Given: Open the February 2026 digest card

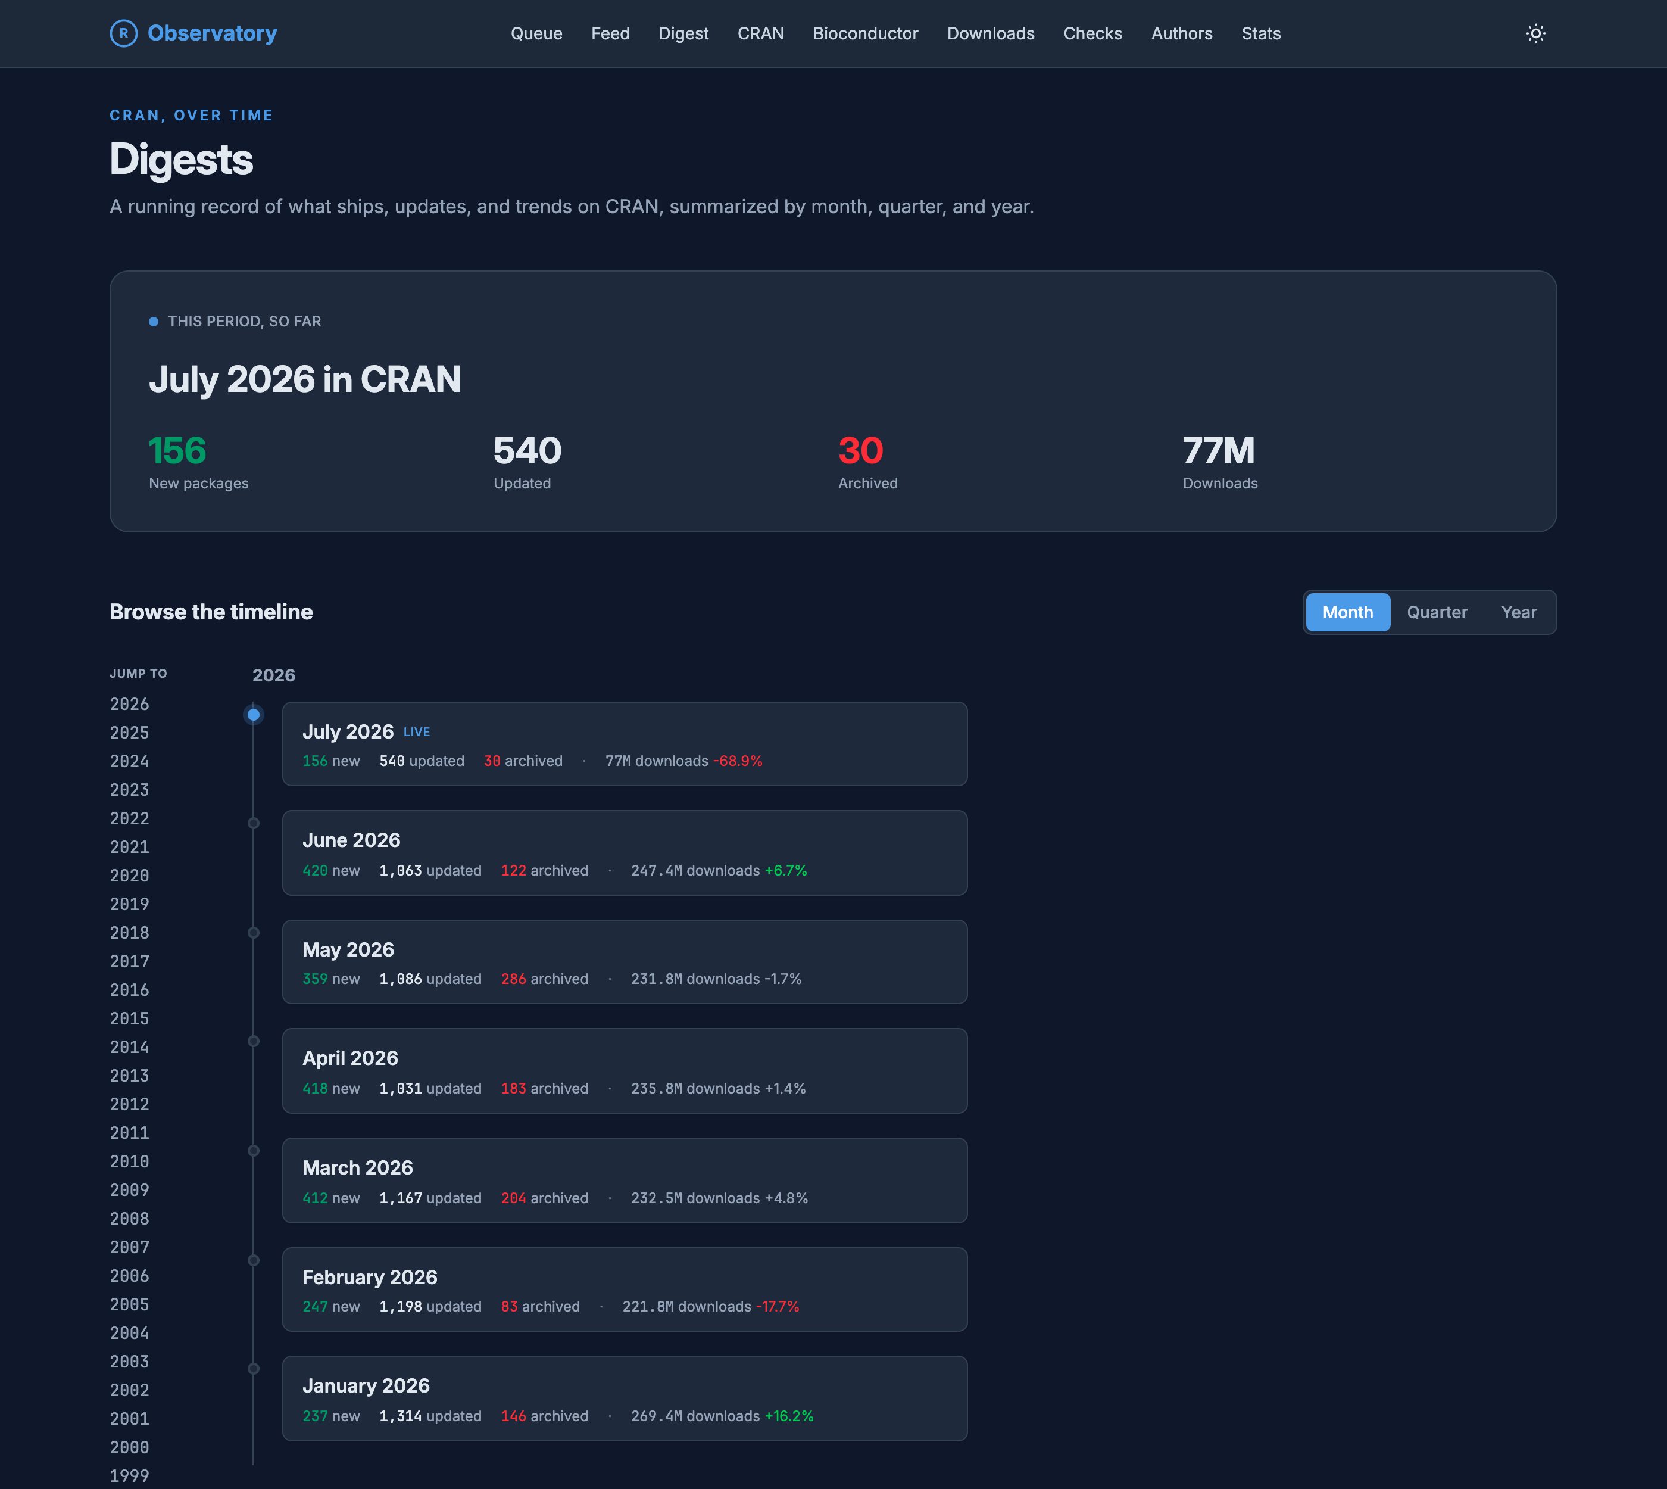Looking at the screenshot, I should pyautogui.click(x=625, y=1289).
